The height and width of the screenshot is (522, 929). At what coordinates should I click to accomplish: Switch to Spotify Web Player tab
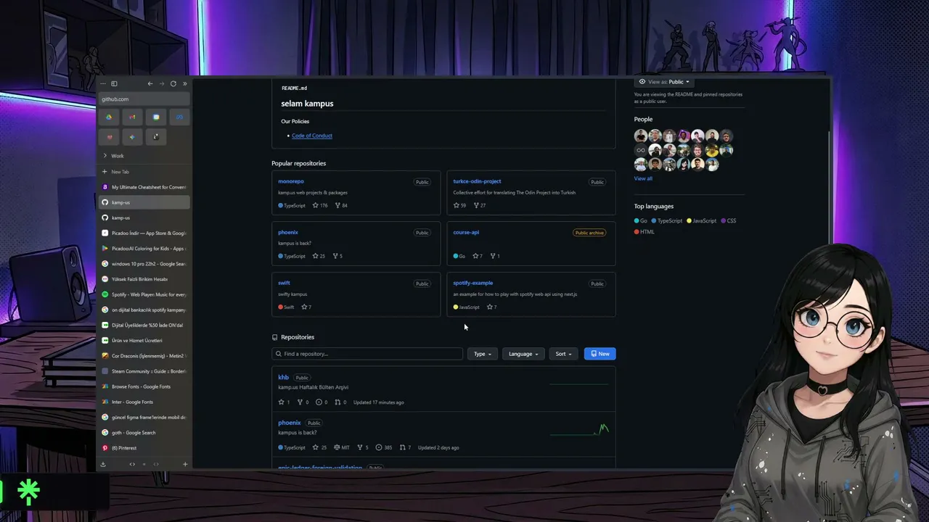(x=144, y=294)
